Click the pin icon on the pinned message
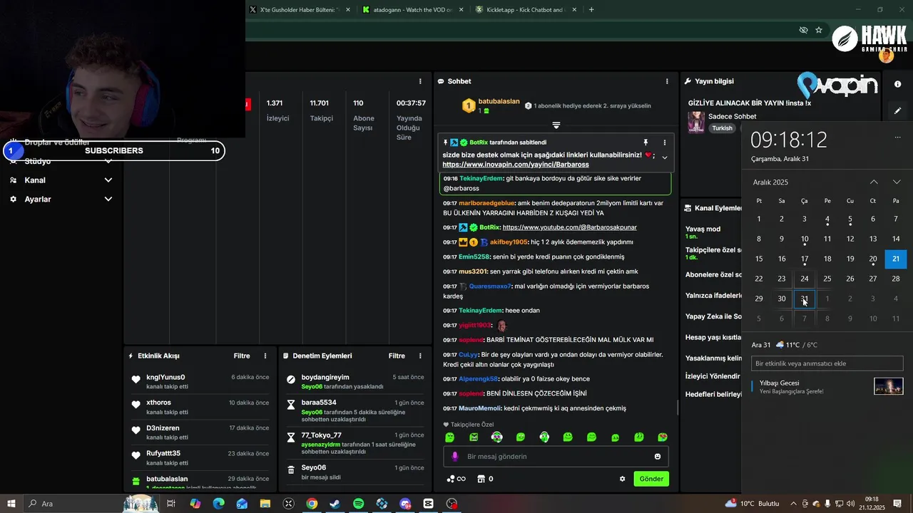 point(646,142)
